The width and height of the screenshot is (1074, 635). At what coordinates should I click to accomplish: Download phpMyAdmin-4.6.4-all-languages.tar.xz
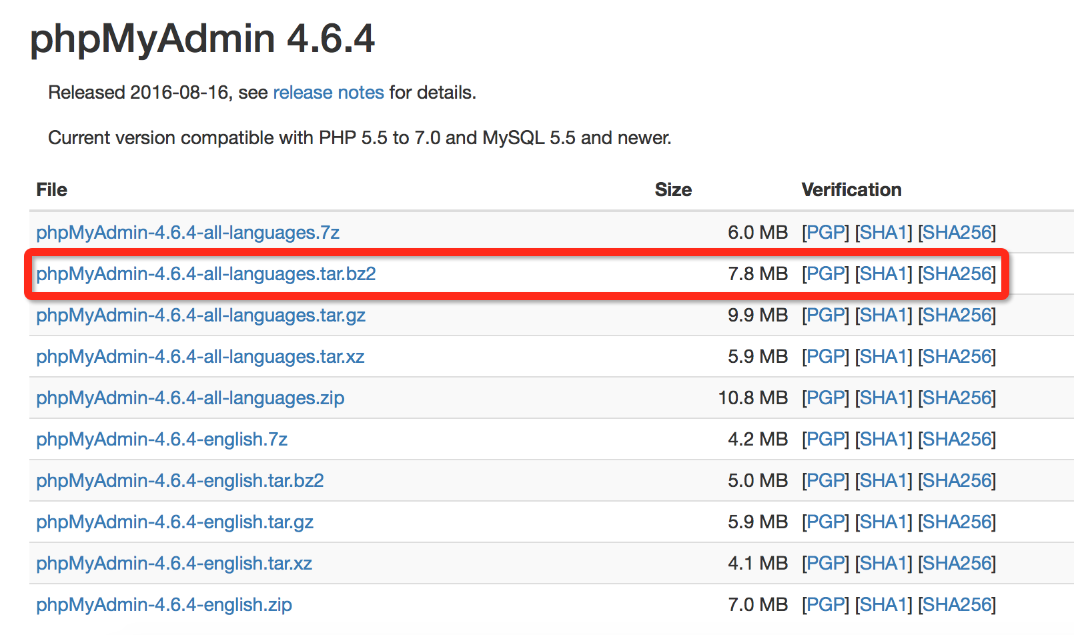coord(200,356)
